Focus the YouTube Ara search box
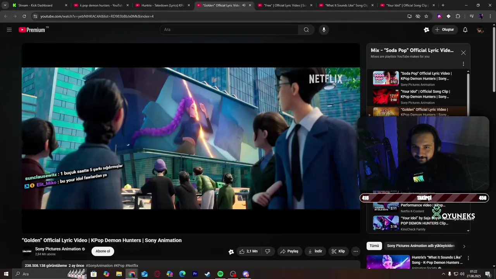496x279 pixels. [x=229, y=29]
